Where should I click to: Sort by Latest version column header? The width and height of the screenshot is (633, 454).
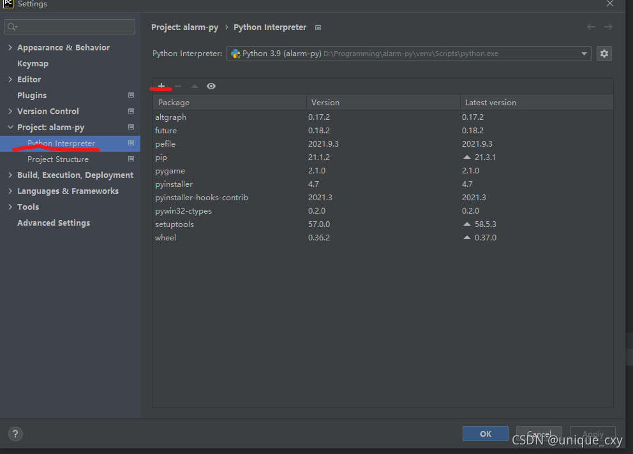pyautogui.click(x=537, y=103)
